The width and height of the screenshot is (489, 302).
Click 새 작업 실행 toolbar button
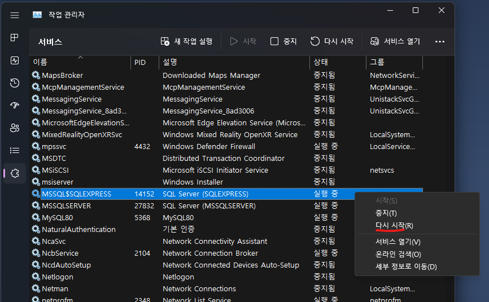point(186,41)
